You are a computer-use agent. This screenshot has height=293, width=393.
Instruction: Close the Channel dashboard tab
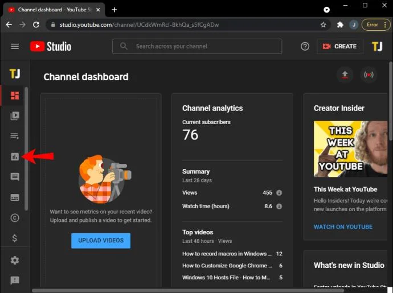point(98,10)
